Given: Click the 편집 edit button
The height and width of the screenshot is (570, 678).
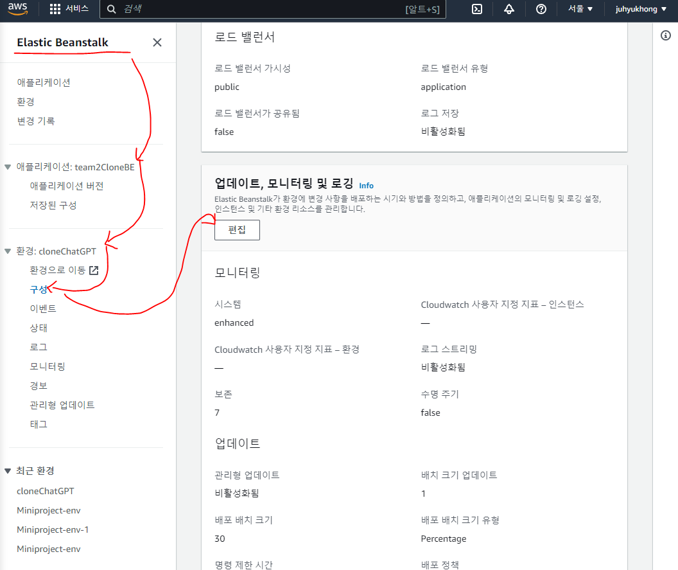Looking at the screenshot, I should click(237, 230).
